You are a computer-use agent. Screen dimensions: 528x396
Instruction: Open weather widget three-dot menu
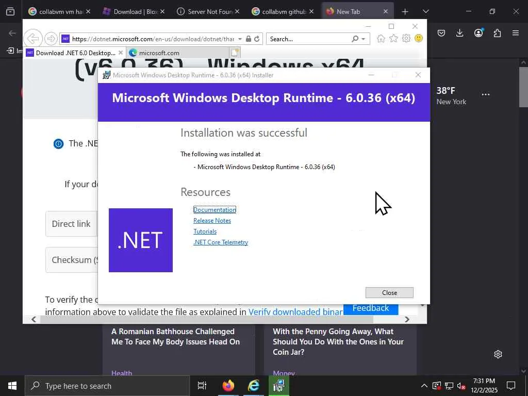(486, 95)
